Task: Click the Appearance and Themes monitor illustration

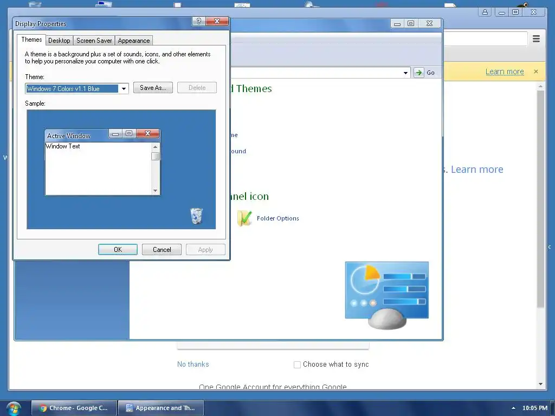Action: click(x=387, y=295)
